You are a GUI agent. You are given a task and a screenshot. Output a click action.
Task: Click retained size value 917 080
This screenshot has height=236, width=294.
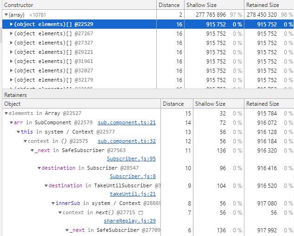(267, 203)
